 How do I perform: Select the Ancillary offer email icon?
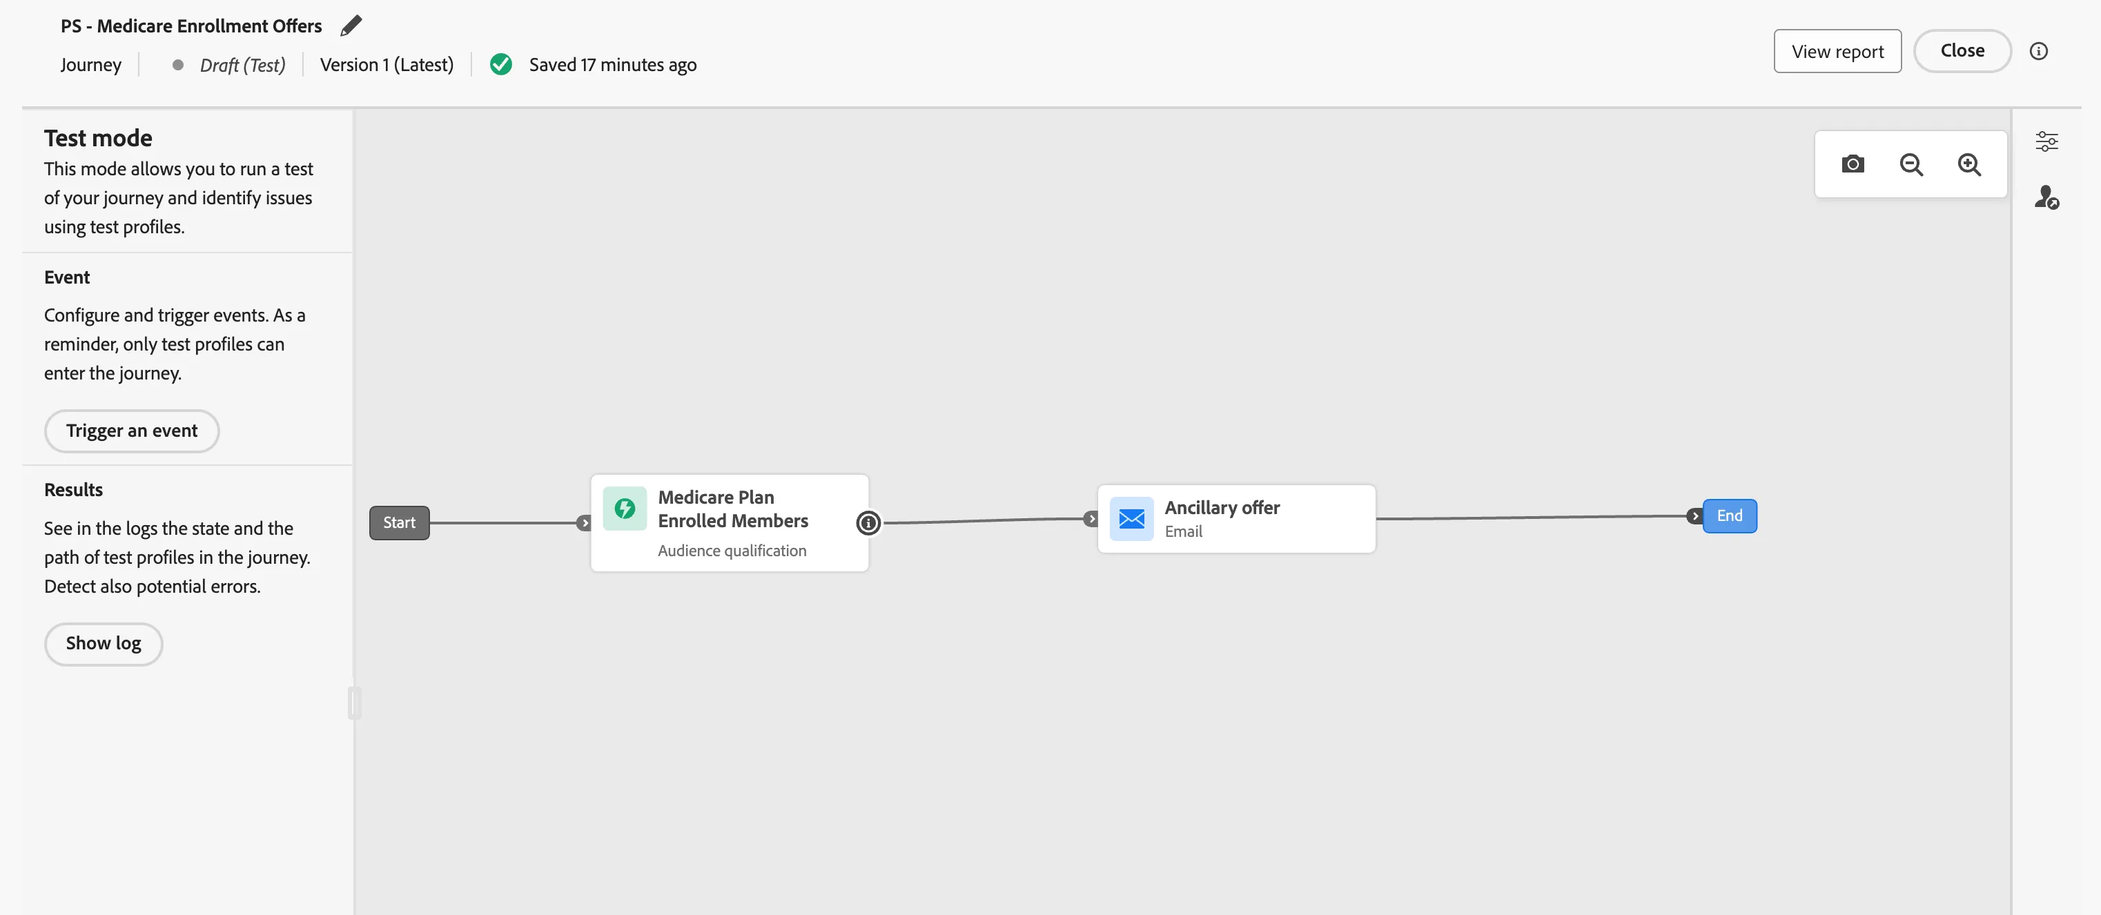pos(1131,519)
